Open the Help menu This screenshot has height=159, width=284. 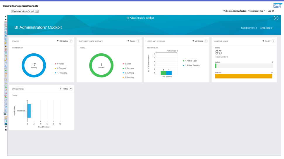[262, 11]
